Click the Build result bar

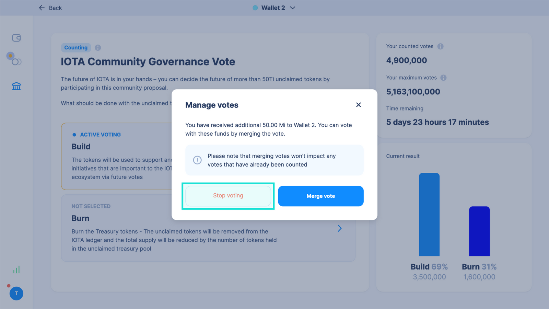tap(429, 215)
